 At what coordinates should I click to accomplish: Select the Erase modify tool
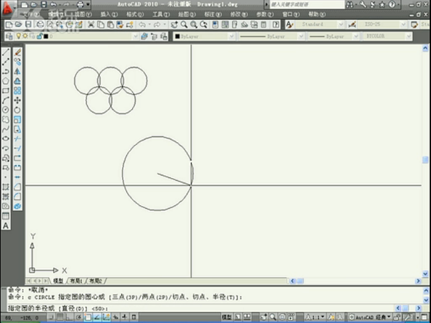coord(17,52)
